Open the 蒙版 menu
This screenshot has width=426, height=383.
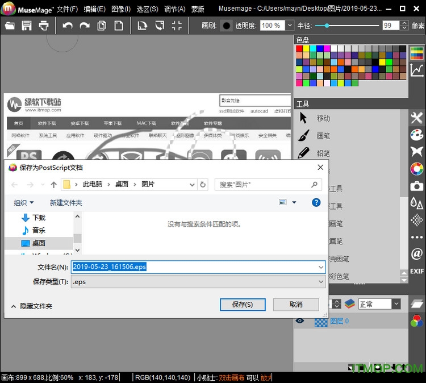click(198, 9)
